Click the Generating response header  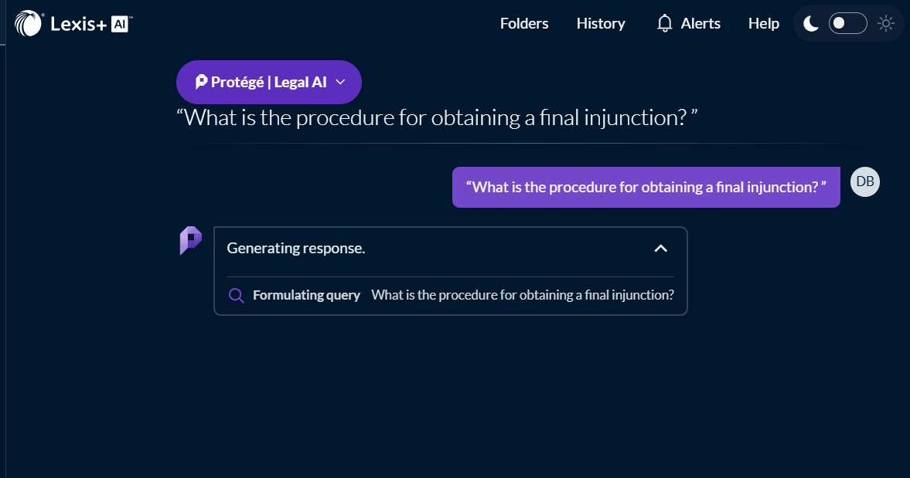pyautogui.click(x=295, y=249)
